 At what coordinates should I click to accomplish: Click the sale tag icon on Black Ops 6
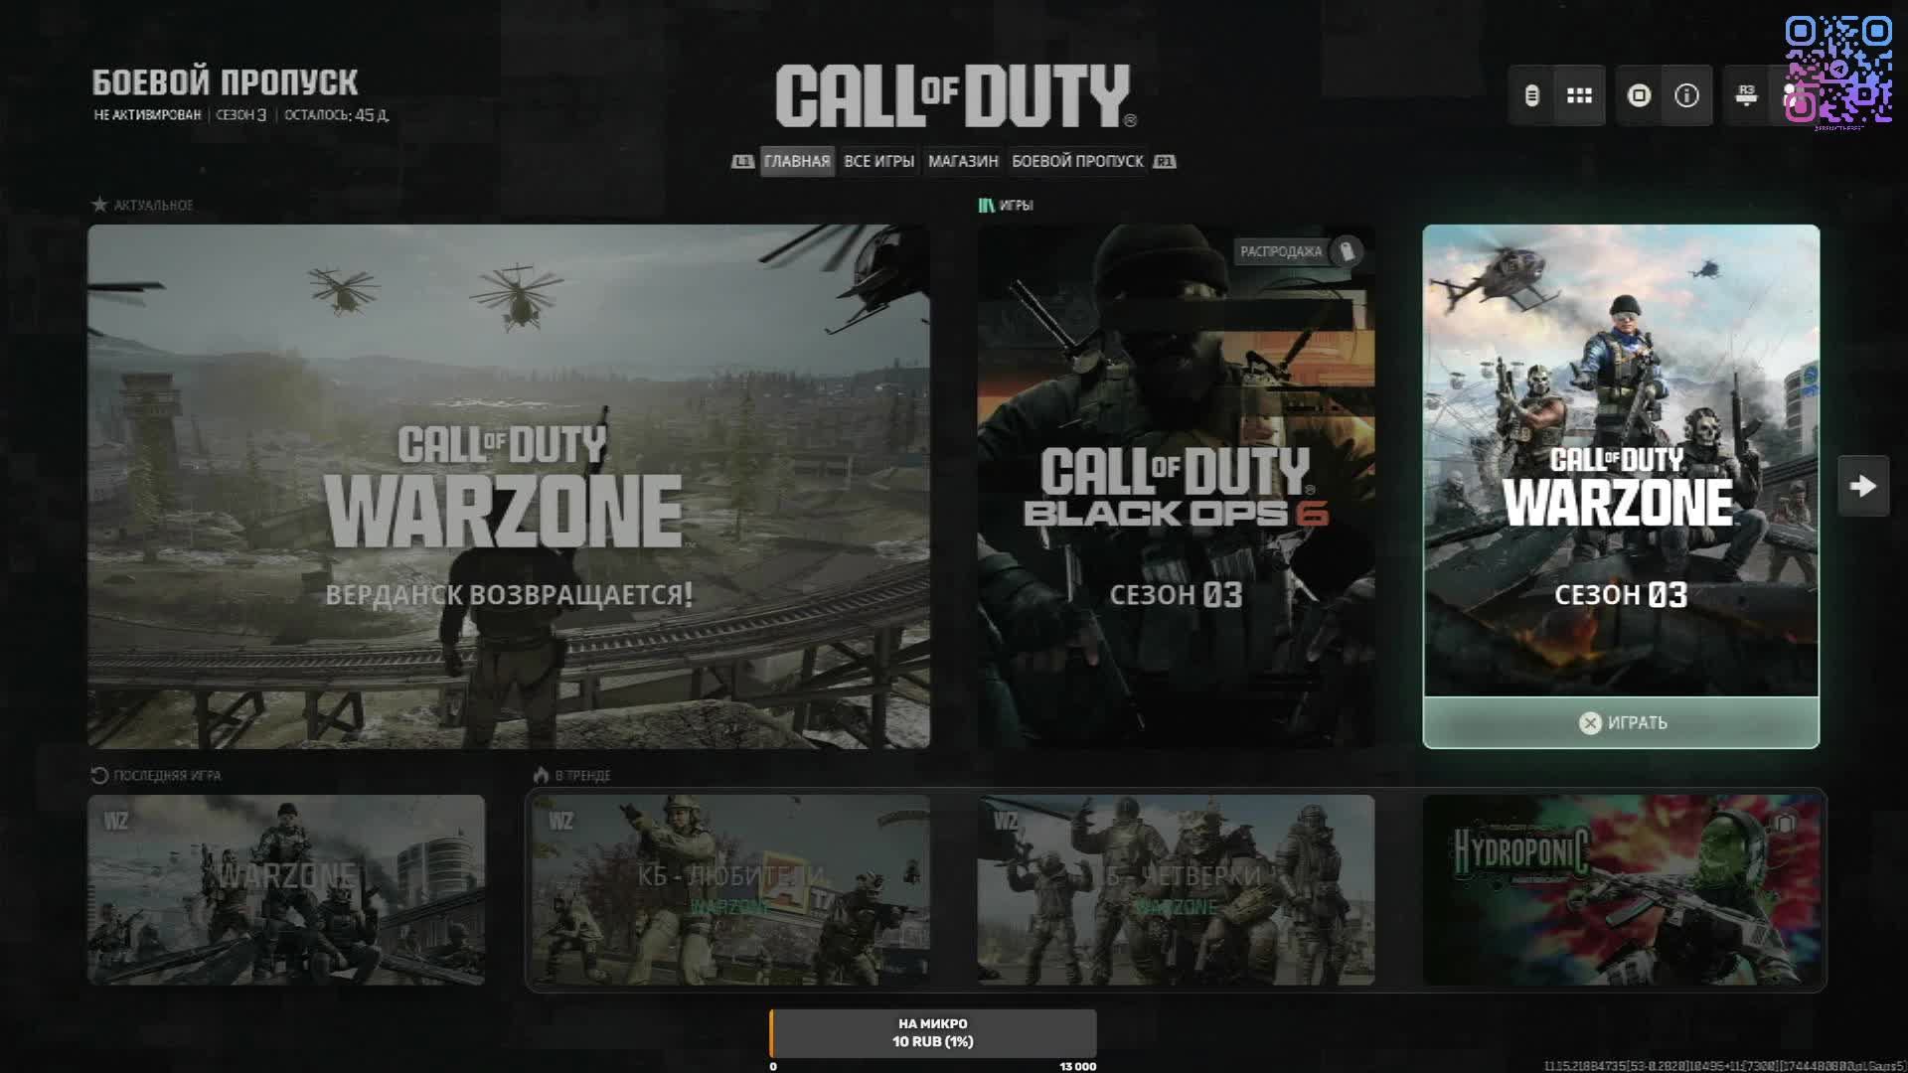1347,250
